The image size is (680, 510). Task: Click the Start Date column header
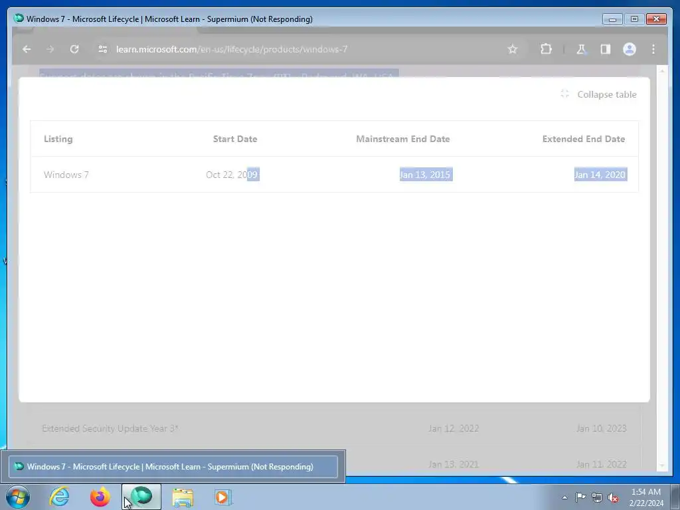[x=235, y=139]
